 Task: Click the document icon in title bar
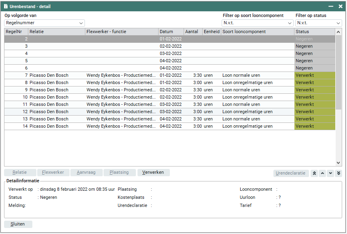click(x=6, y=6)
